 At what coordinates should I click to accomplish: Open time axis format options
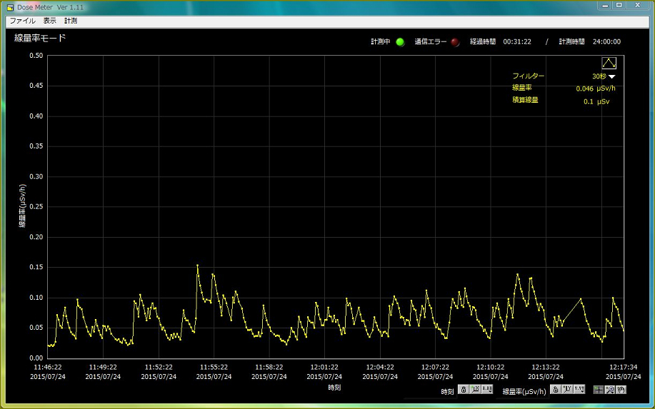click(487, 389)
